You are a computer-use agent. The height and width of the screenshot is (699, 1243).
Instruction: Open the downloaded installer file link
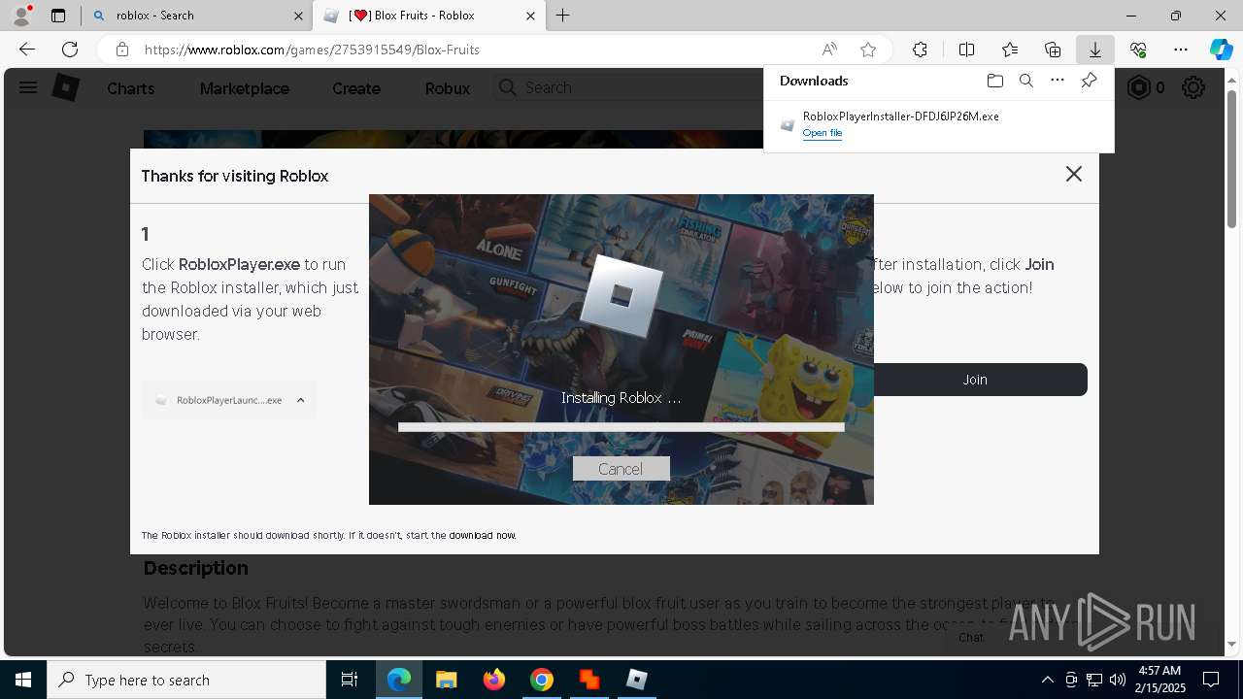pos(823,133)
